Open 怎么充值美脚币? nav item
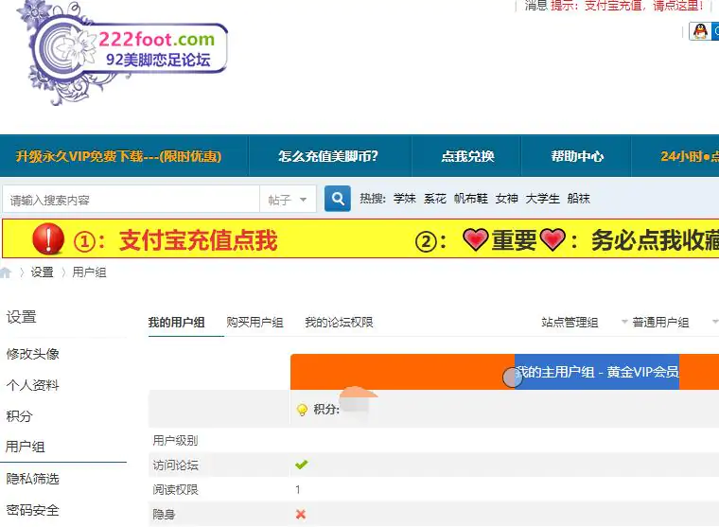The image size is (719, 527). click(x=328, y=156)
